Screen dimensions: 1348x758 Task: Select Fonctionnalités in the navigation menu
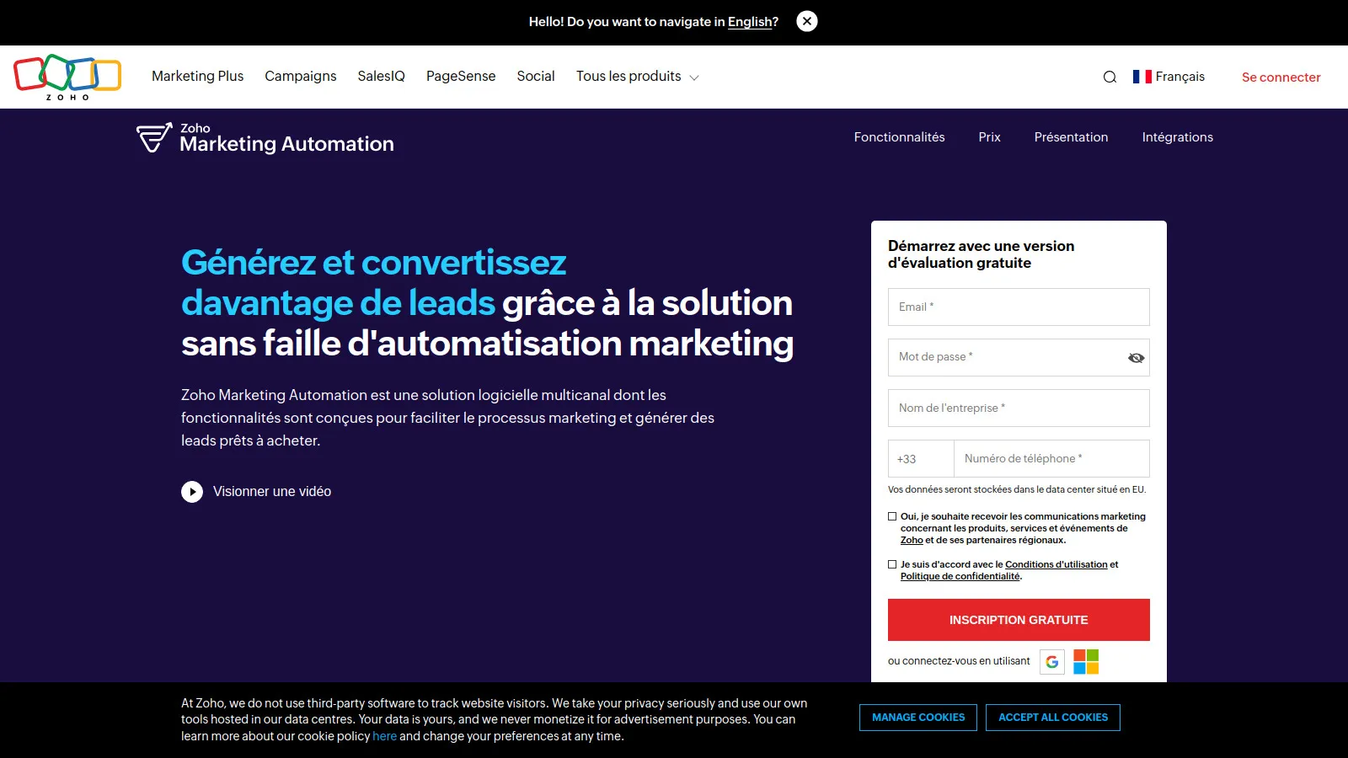899,136
